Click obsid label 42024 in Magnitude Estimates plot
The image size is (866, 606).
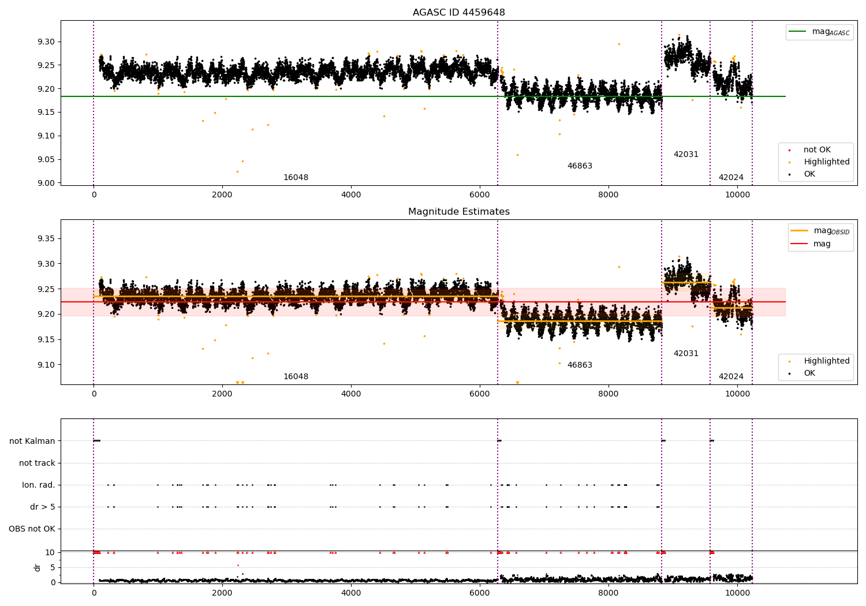pyautogui.click(x=731, y=377)
